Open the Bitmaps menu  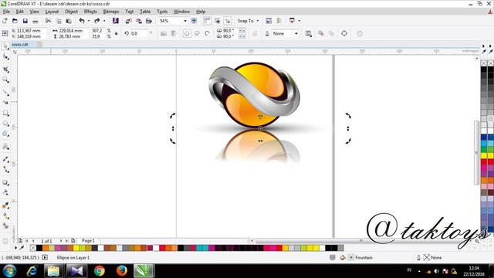click(x=111, y=12)
